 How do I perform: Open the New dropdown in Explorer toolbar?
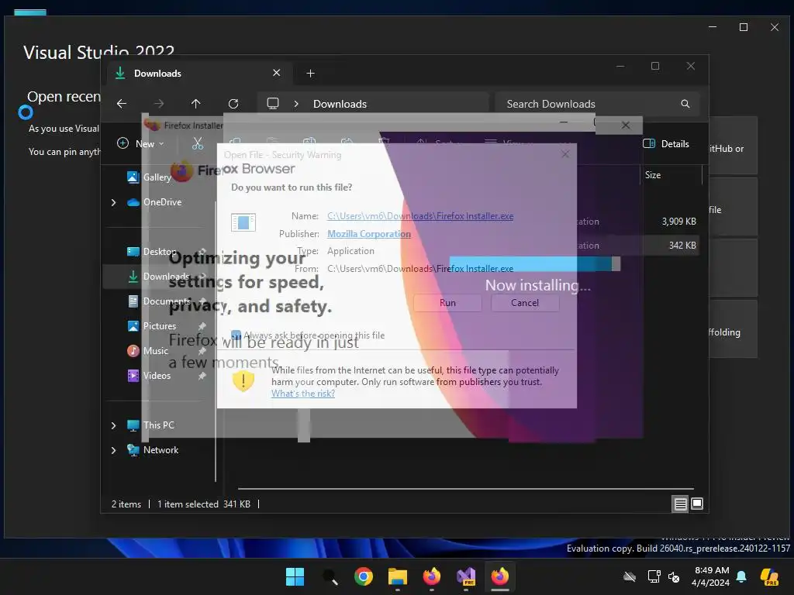click(x=140, y=143)
